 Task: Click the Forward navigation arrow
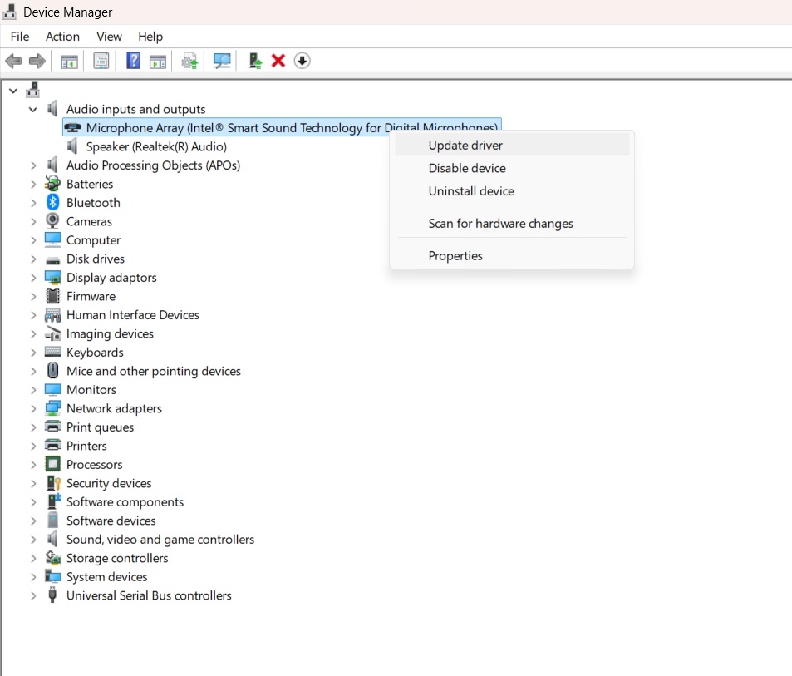37,60
